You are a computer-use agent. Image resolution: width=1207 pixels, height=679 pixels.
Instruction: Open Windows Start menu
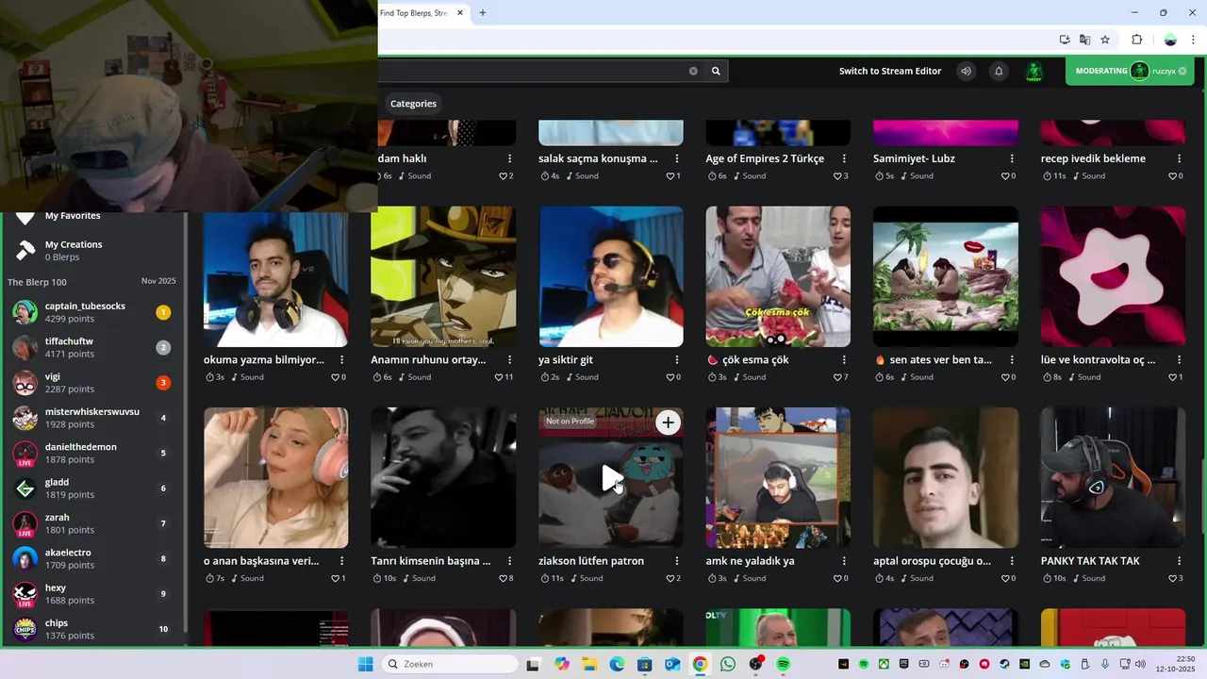[365, 664]
